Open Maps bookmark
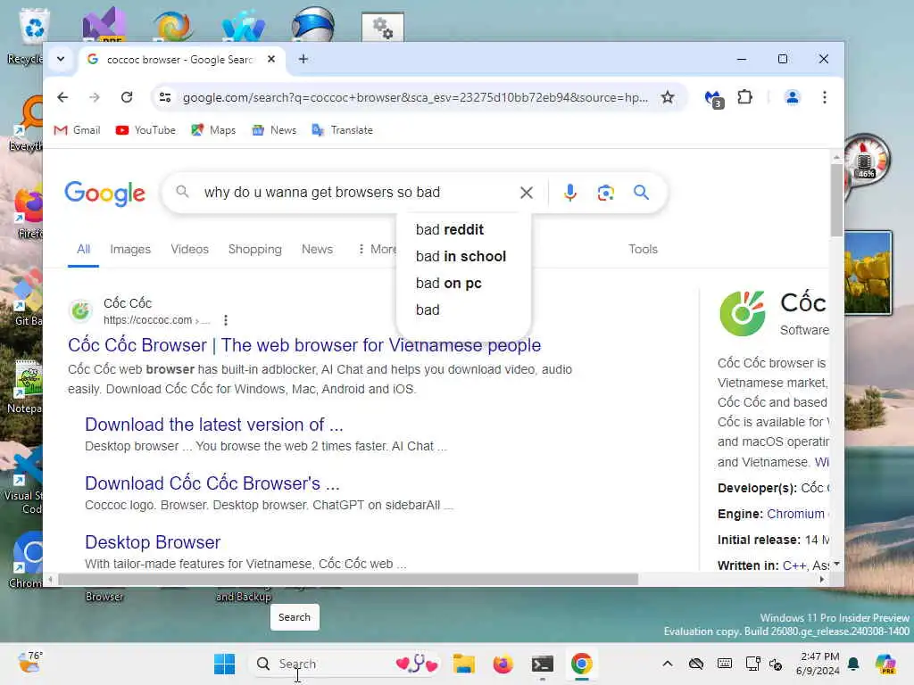914x685 pixels. click(213, 130)
